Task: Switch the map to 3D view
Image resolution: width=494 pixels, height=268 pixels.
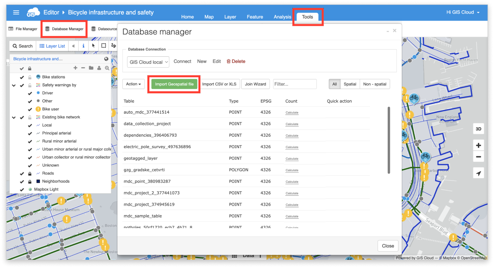Action: pyautogui.click(x=478, y=128)
